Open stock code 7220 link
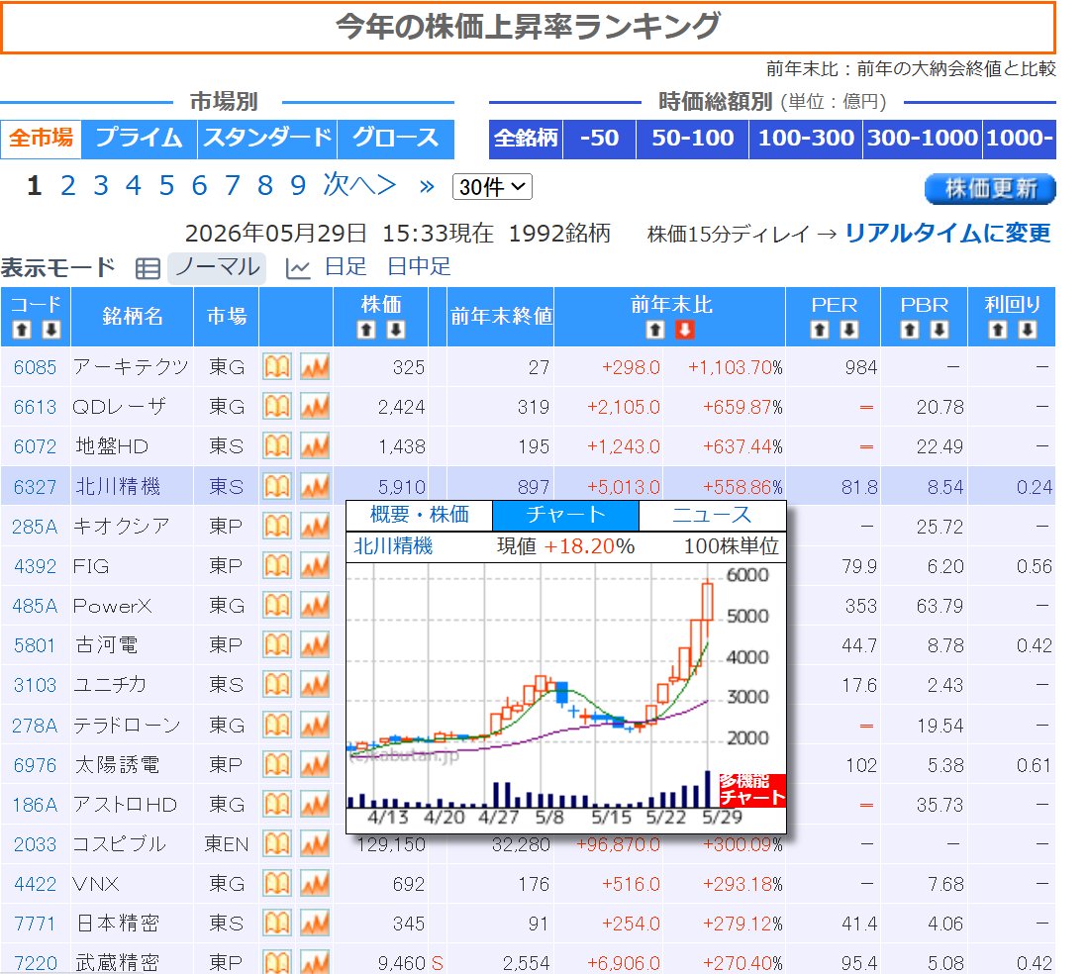The height and width of the screenshot is (974, 1089). click(x=35, y=963)
